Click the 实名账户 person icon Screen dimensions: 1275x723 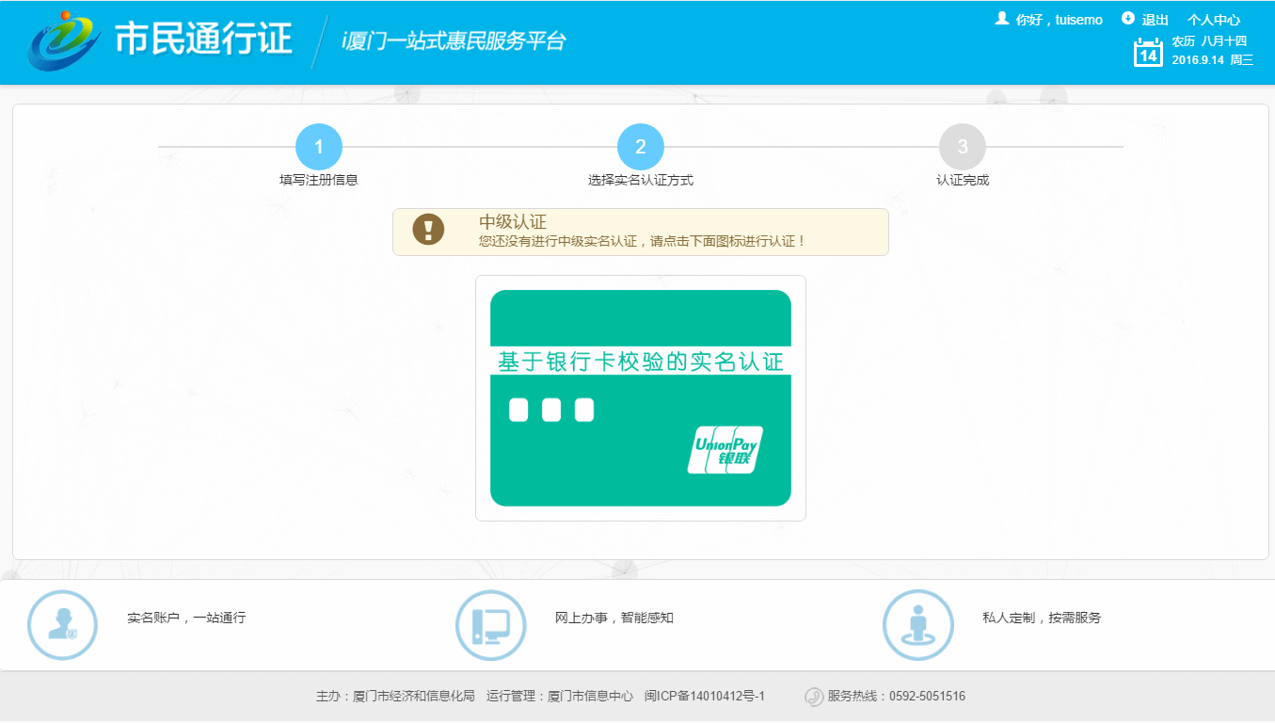pos(62,625)
